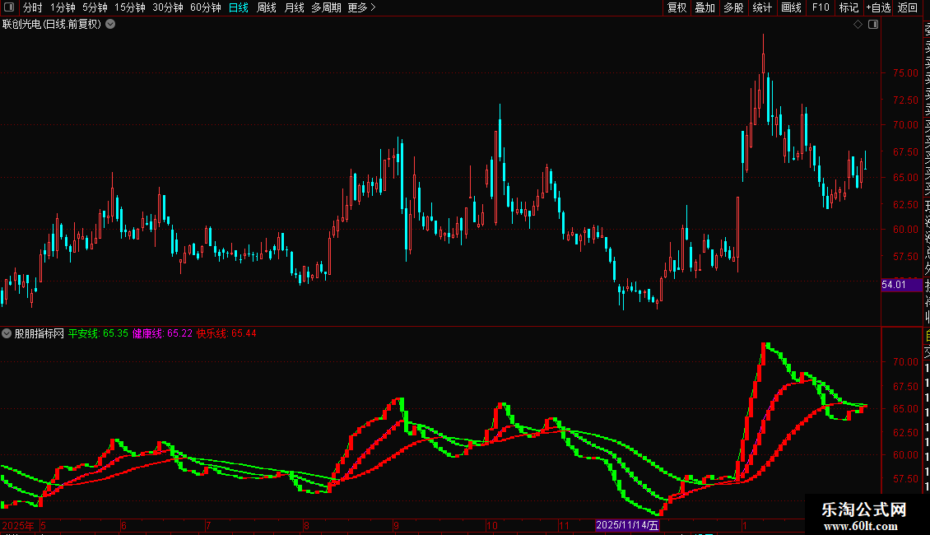Select the 5分钟 period tab
Image resolution: width=930 pixels, height=535 pixels.
click(95, 7)
